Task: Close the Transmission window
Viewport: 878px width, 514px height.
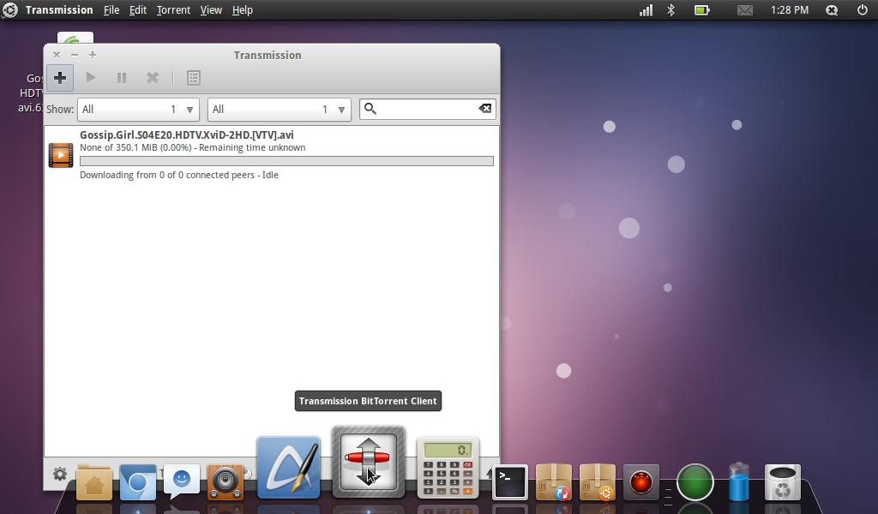Action: coord(57,55)
